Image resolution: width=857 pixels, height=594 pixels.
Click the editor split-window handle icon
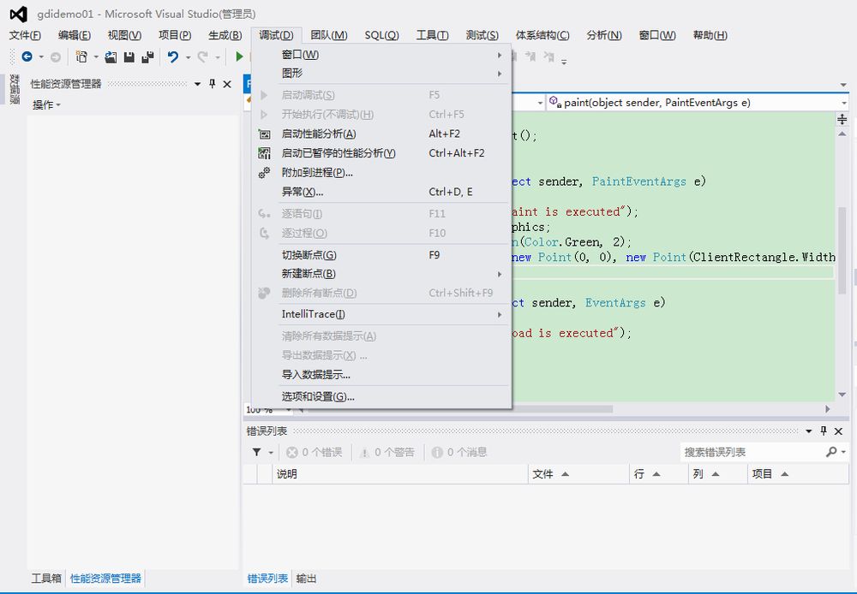point(842,119)
